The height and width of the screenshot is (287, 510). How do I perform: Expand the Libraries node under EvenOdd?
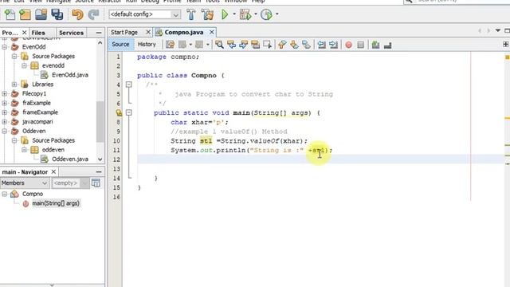[x=14, y=85]
